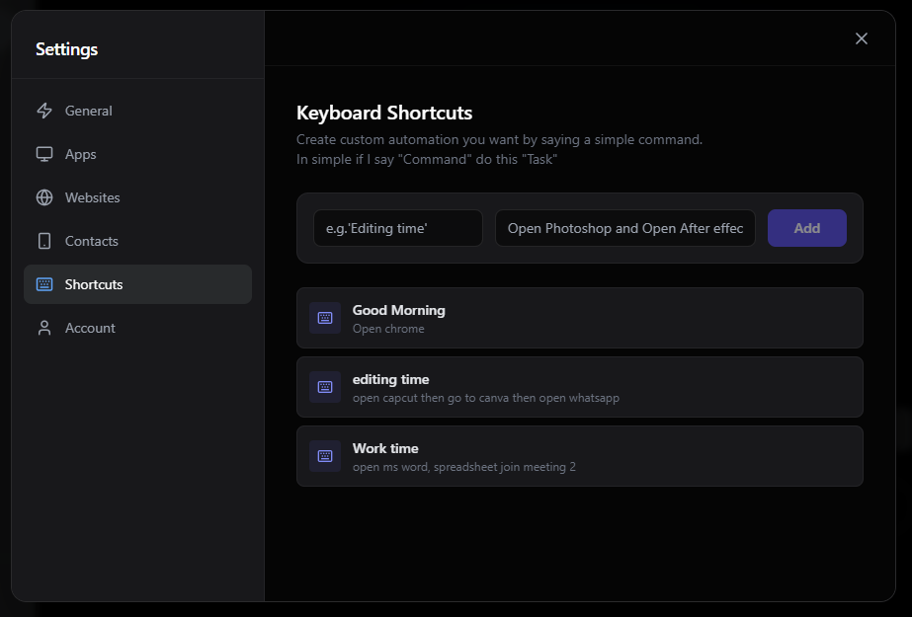Click the keyboard icon beside Work time
The image size is (912, 617).
325,456
